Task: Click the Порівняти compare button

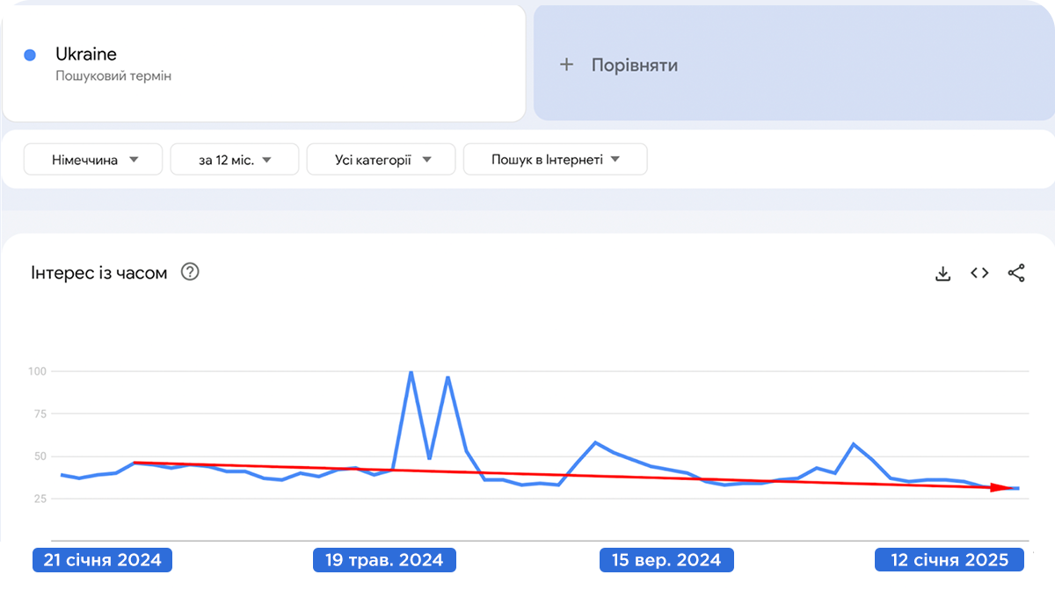Action: (x=634, y=65)
